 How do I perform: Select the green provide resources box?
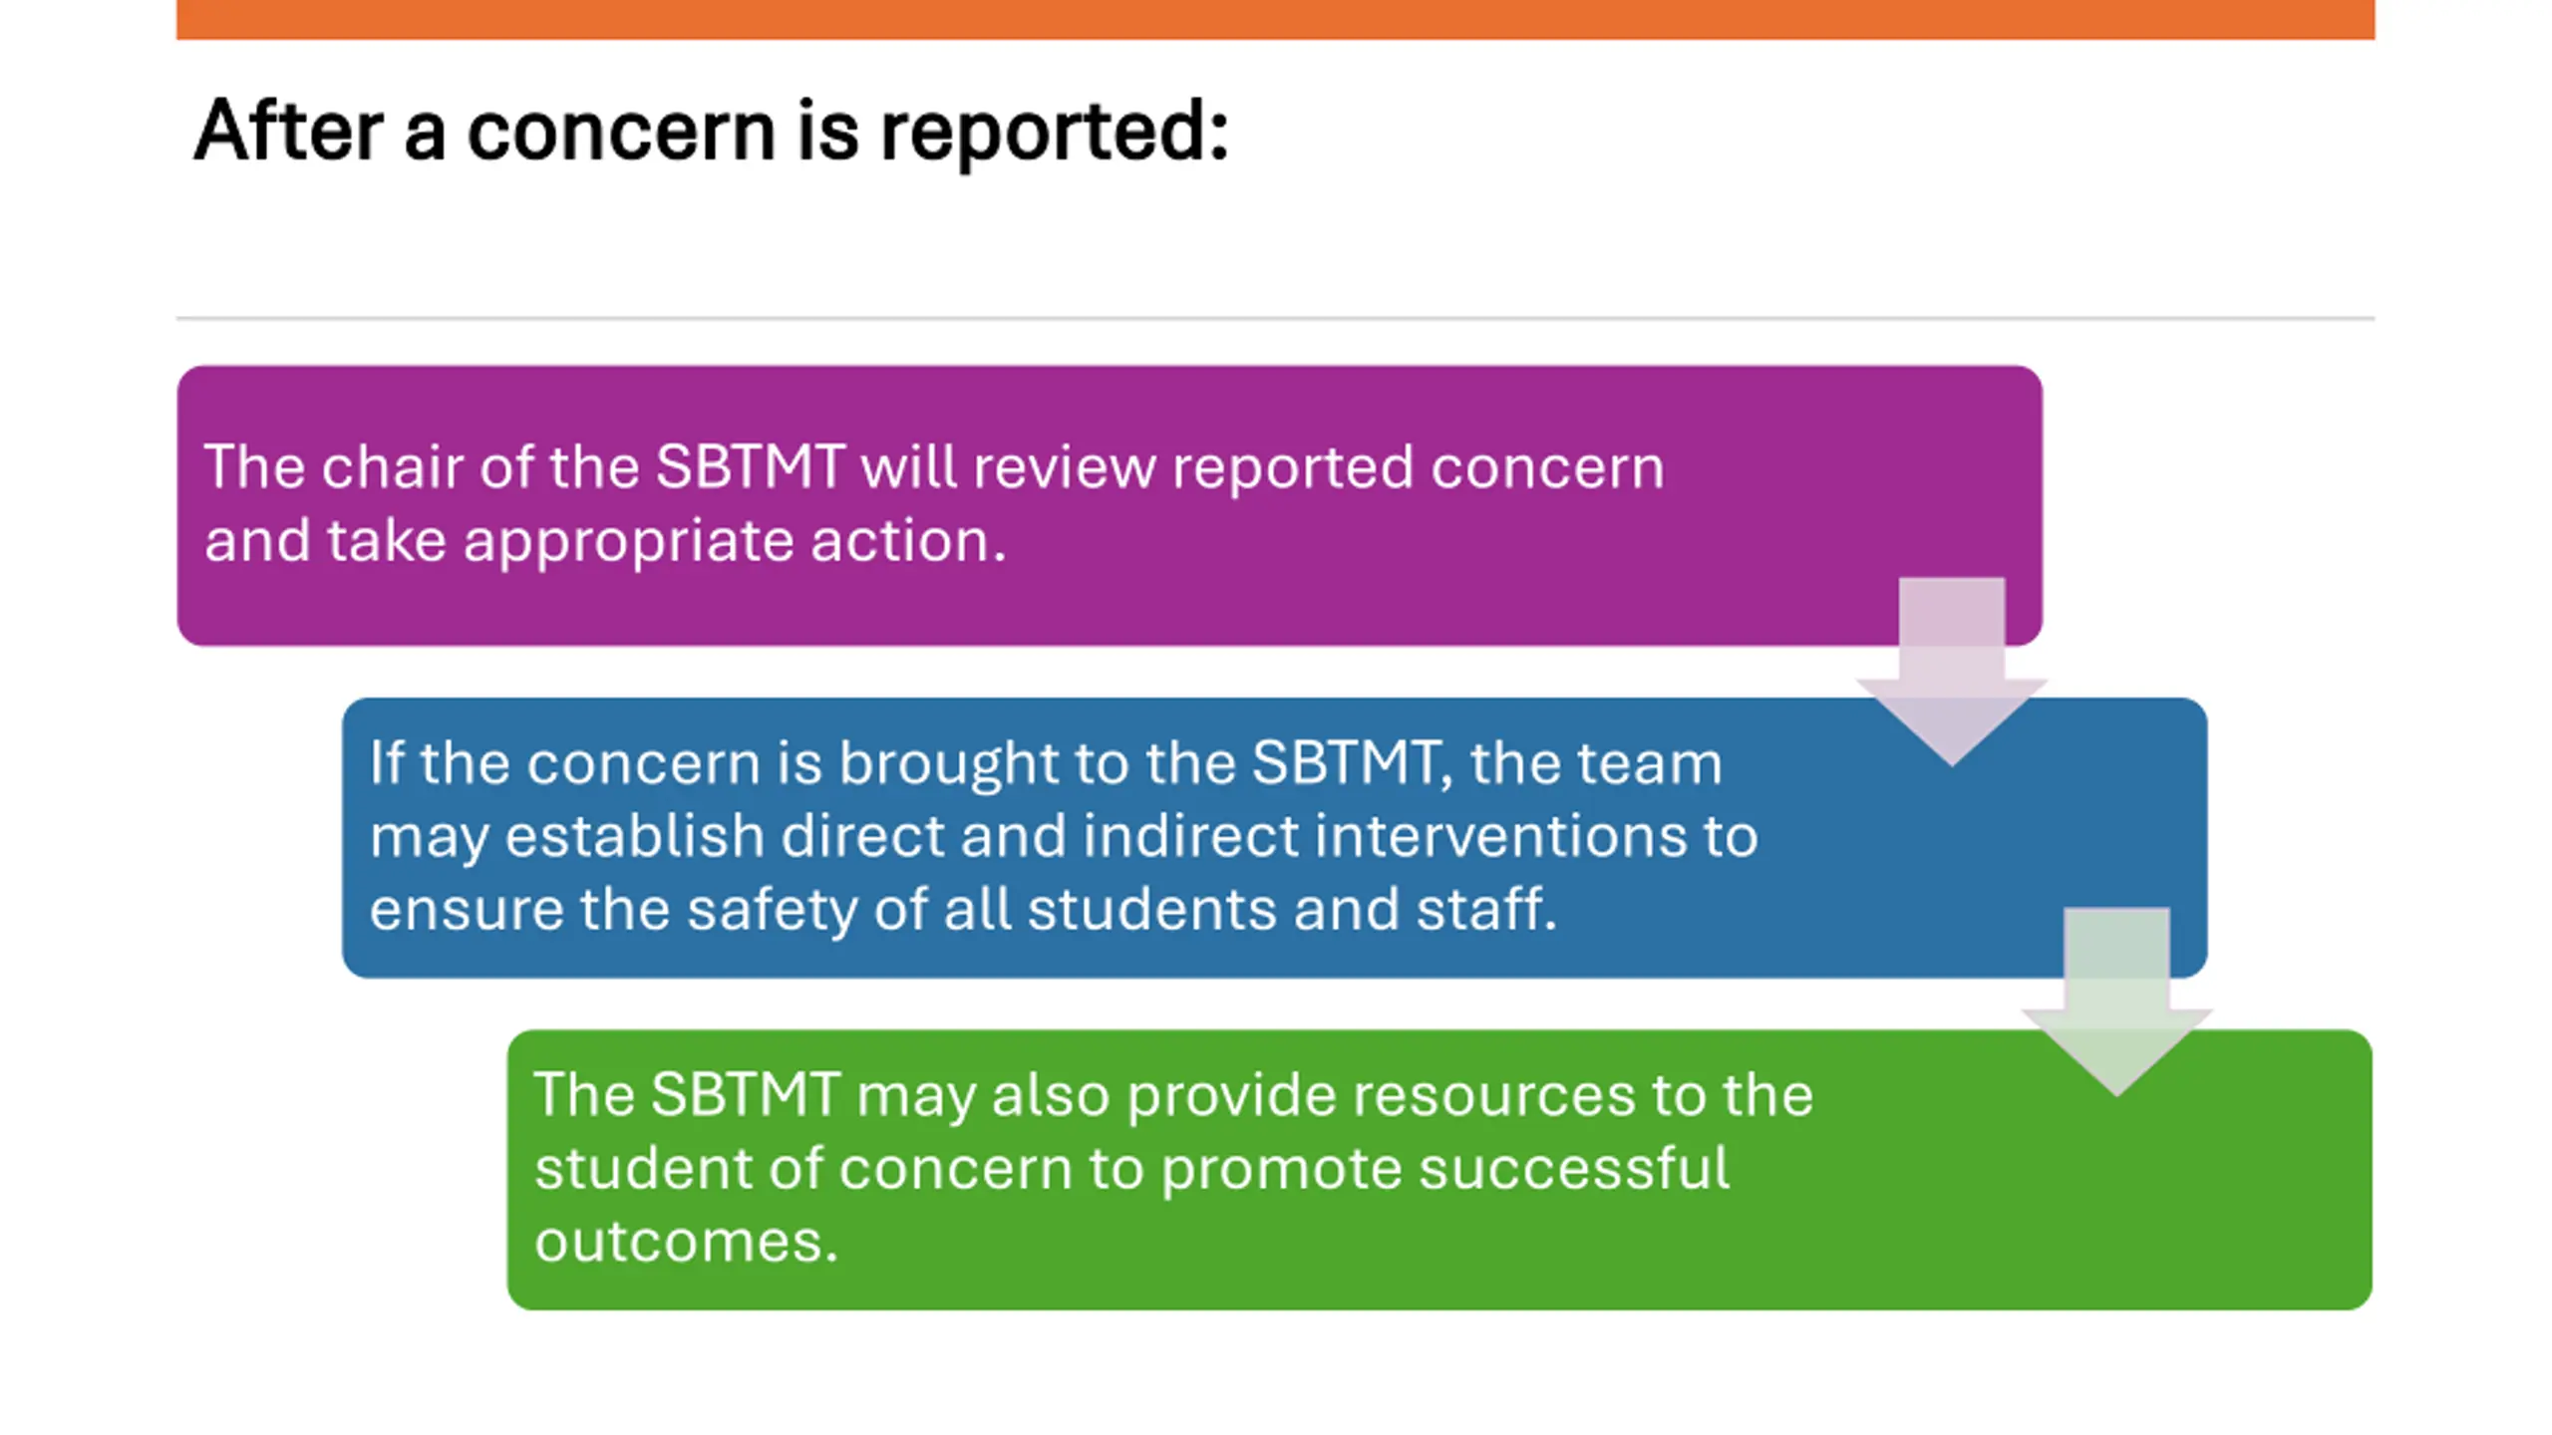1438,1169
